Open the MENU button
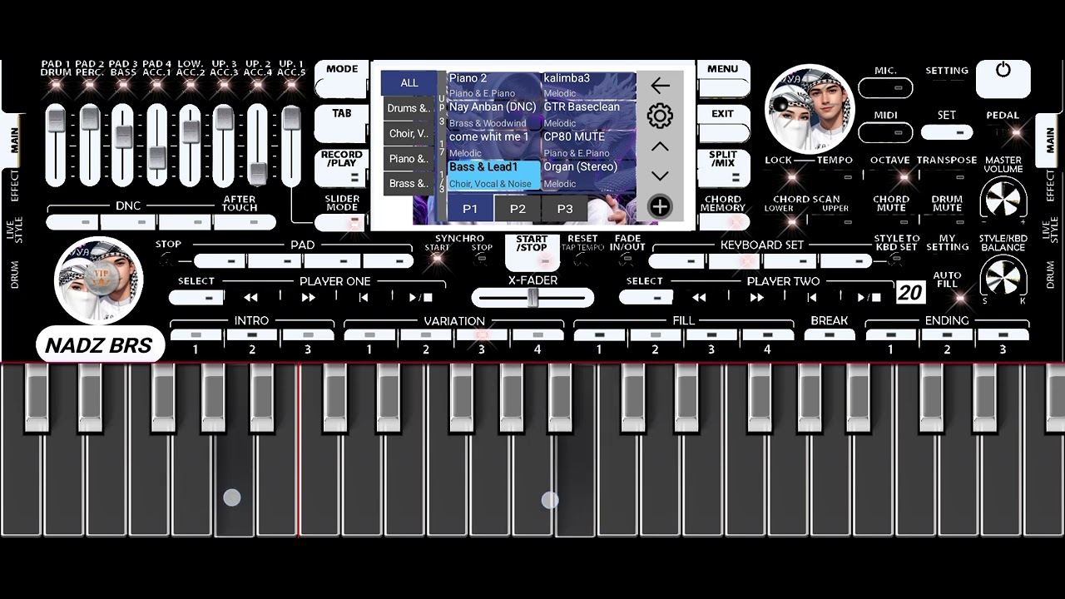1065x599 pixels. [x=723, y=78]
